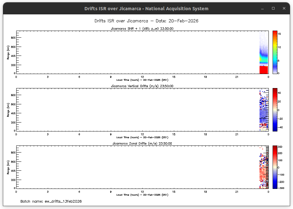Click the SNR plot Local Time axis label
This screenshot has height=209, width=293.
click(142, 80)
